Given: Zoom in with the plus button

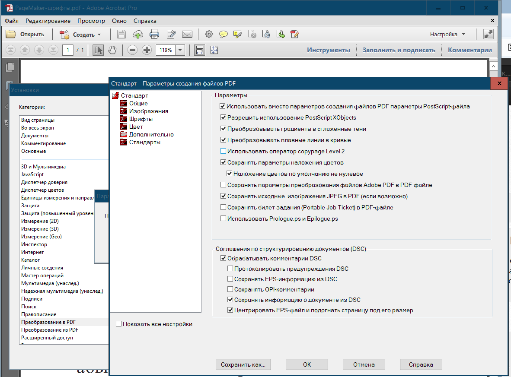Looking at the screenshot, I should (x=147, y=50).
